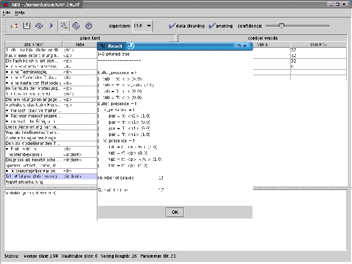Viewport: 352px width, 264px height.
Task: Click the Result dialog X window icon
Action: pos(103,46)
